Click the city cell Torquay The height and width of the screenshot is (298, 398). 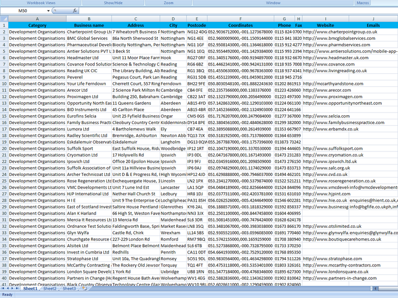[173, 265]
